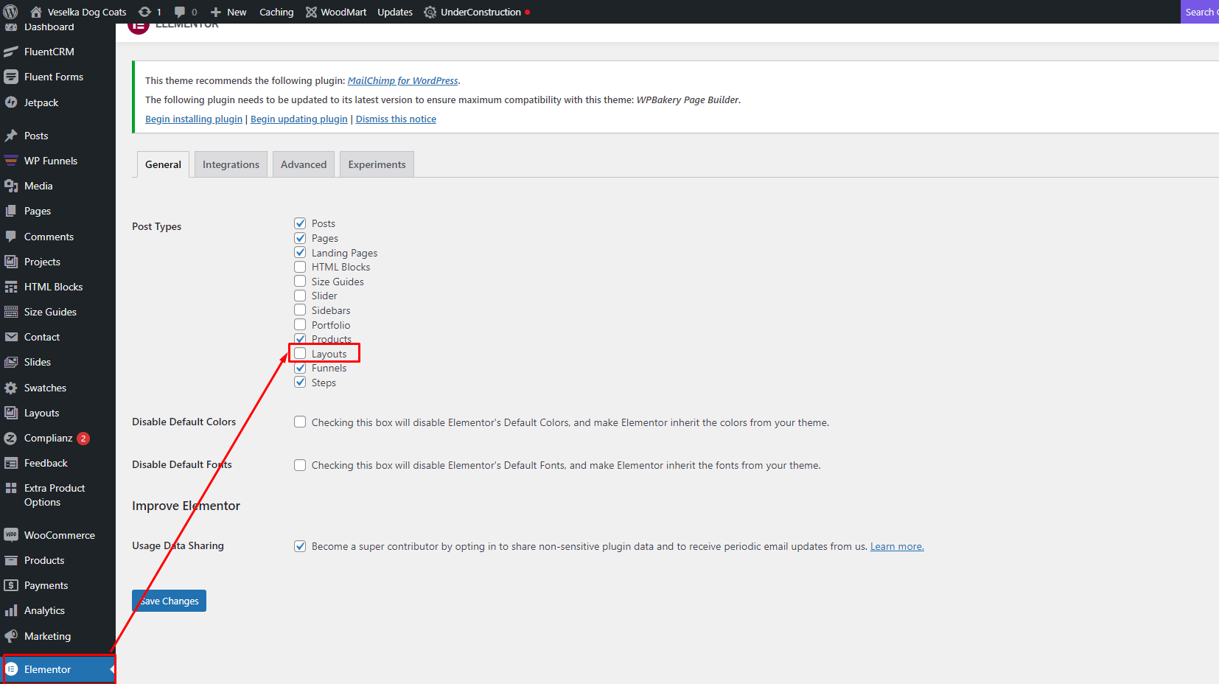Click the Contact envelope icon in sidebar

(11, 337)
